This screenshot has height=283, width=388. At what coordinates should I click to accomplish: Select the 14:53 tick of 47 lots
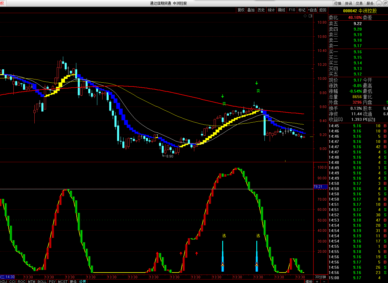358,220
